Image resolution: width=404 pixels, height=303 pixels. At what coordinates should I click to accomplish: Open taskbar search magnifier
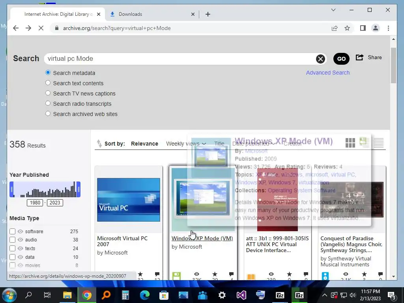28,295
